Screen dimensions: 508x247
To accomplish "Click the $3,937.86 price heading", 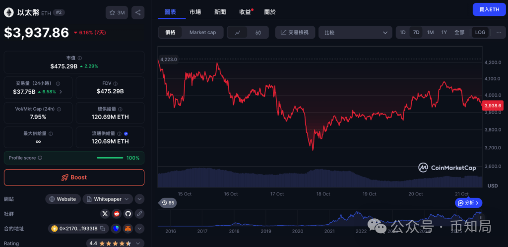I will (x=37, y=33).
